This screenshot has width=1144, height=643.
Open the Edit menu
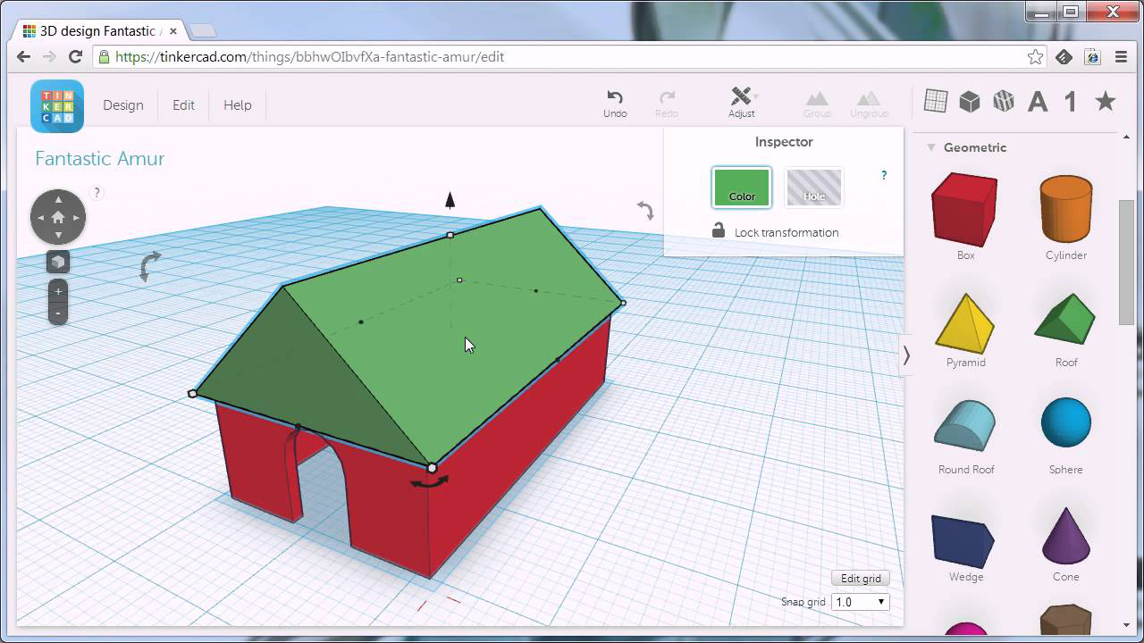(x=183, y=104)
